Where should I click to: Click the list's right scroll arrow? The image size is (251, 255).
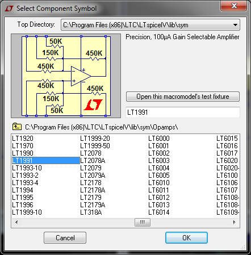(x=235, y=222)
